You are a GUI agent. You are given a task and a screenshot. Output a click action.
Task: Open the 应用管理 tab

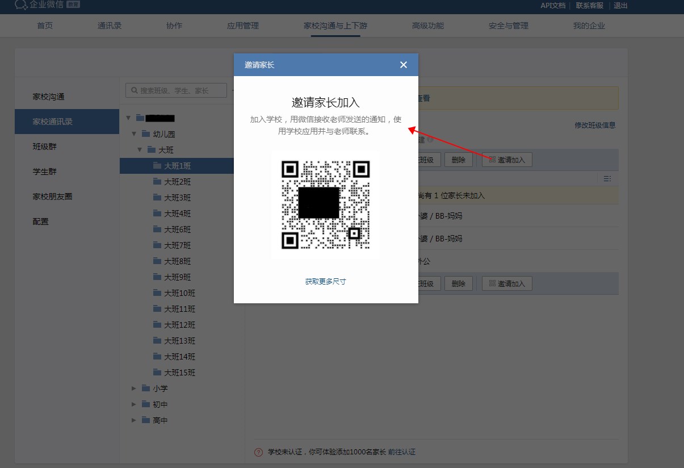242,26
